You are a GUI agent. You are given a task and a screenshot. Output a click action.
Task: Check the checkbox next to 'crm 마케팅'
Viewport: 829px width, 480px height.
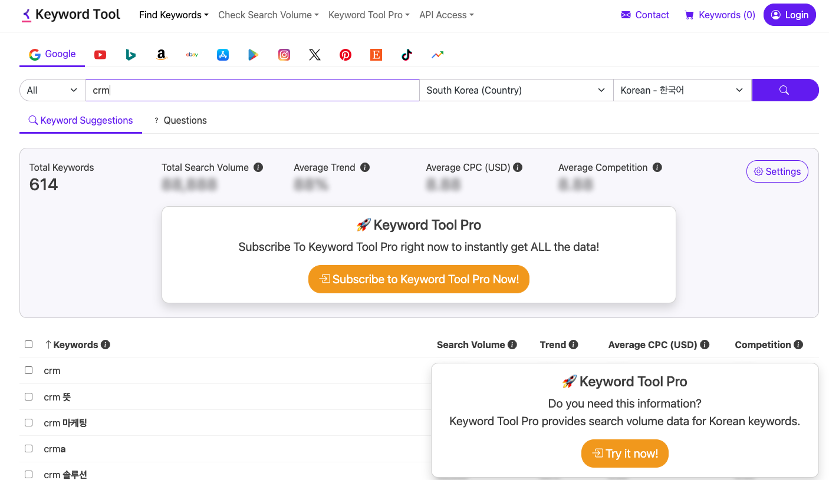tap(28, 422)
